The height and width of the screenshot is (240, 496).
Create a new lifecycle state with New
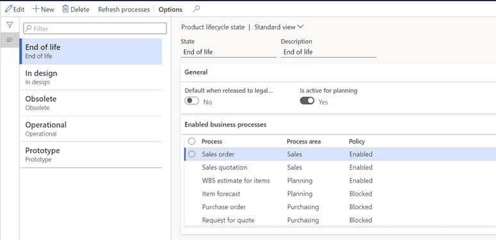click(44, 10)
